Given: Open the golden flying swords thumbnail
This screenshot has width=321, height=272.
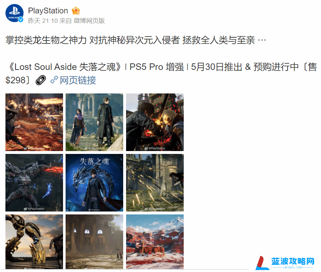Looking at the screenshot, I should (155, 183).
